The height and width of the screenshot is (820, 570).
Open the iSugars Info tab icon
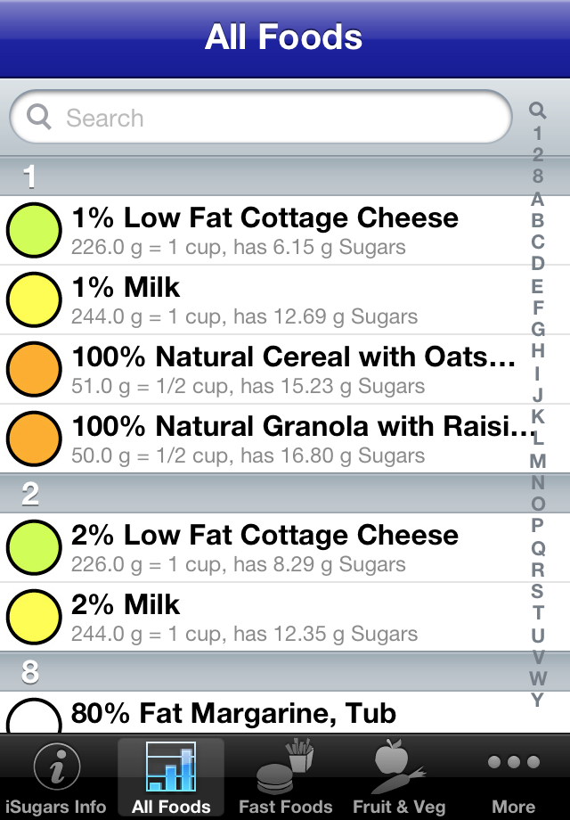point(57,768)
